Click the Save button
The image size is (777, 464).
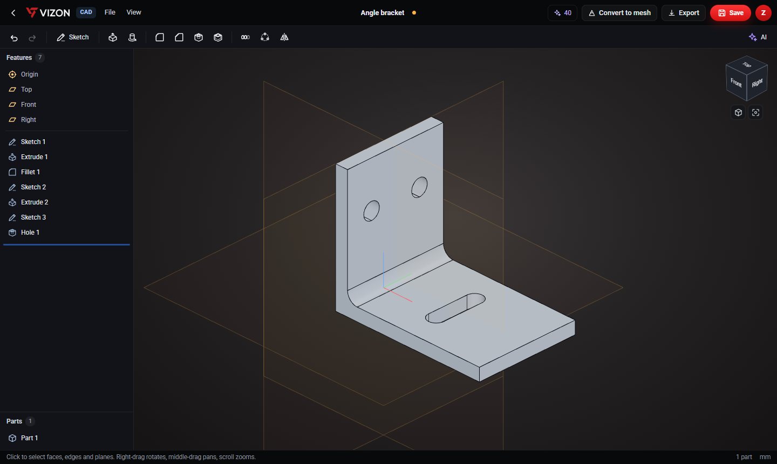730,12
